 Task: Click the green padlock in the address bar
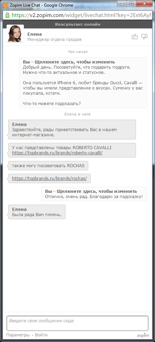tap(7, 15)
